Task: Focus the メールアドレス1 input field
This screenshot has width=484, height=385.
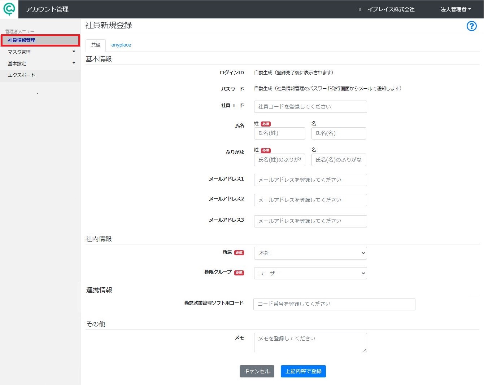Action: click(x=310, y=180)
